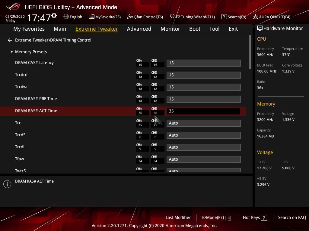Open Hot Keys help
309x231 pixels.
(x=251, y=218)
